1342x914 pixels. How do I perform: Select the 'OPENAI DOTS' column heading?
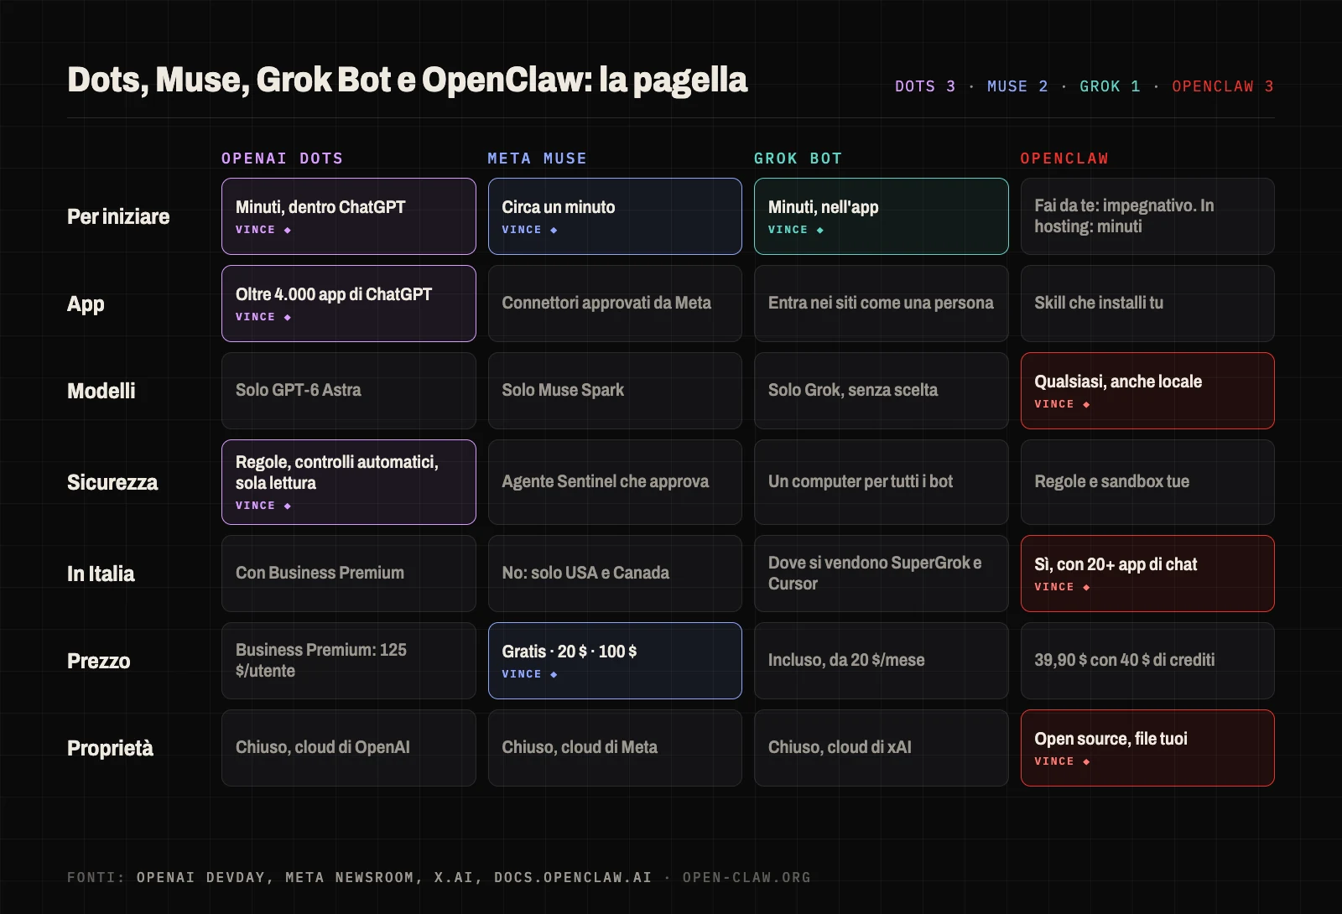[282, 158]
